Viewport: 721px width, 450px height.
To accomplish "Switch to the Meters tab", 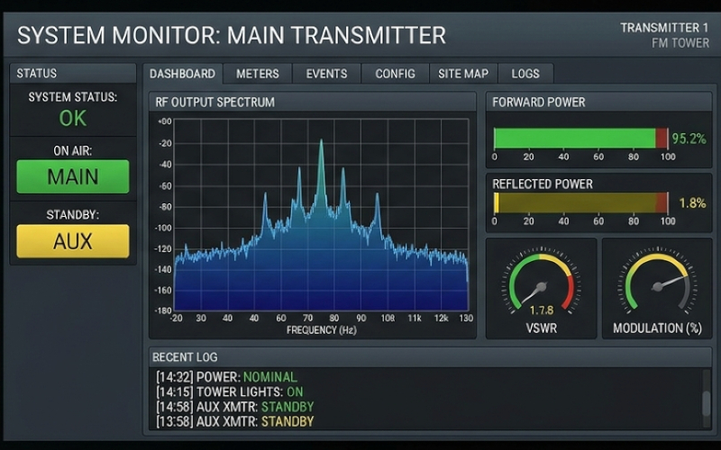I will (257, 74).
